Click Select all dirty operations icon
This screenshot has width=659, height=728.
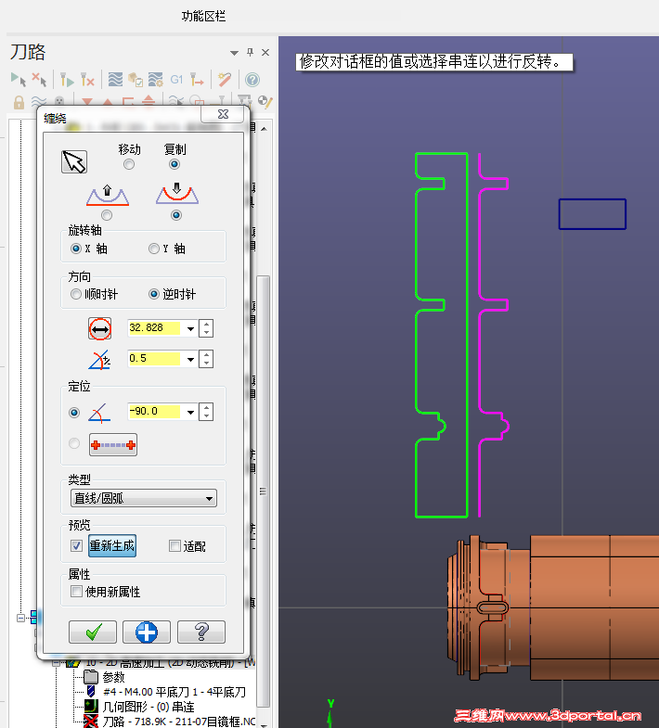pos(39,80)
